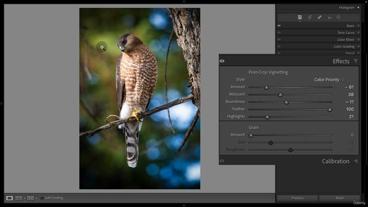Toggle the Color Grading panel visibility switch
The height and width of the screenshot is (207, 368).
tap(279, 47)
